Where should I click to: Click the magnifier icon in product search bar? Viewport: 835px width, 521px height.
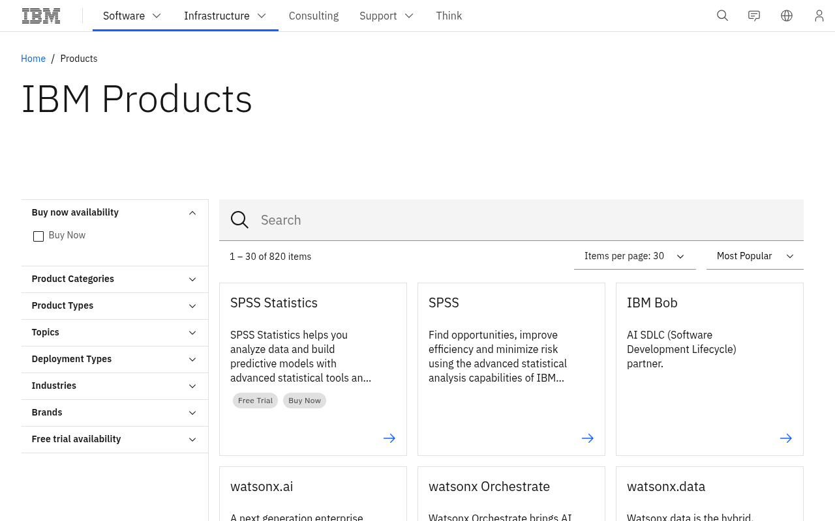(x=239, y=220)
